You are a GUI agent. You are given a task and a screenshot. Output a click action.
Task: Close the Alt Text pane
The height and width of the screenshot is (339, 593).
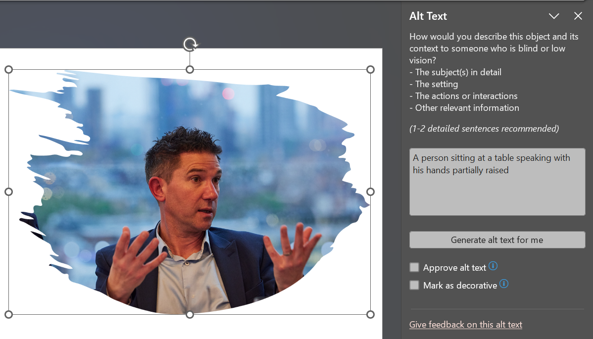click(578, 16)
